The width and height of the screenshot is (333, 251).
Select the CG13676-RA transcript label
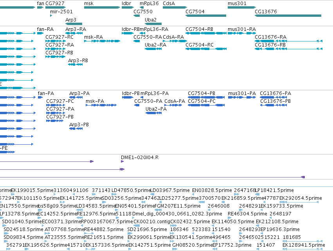[x=270, y=37]
